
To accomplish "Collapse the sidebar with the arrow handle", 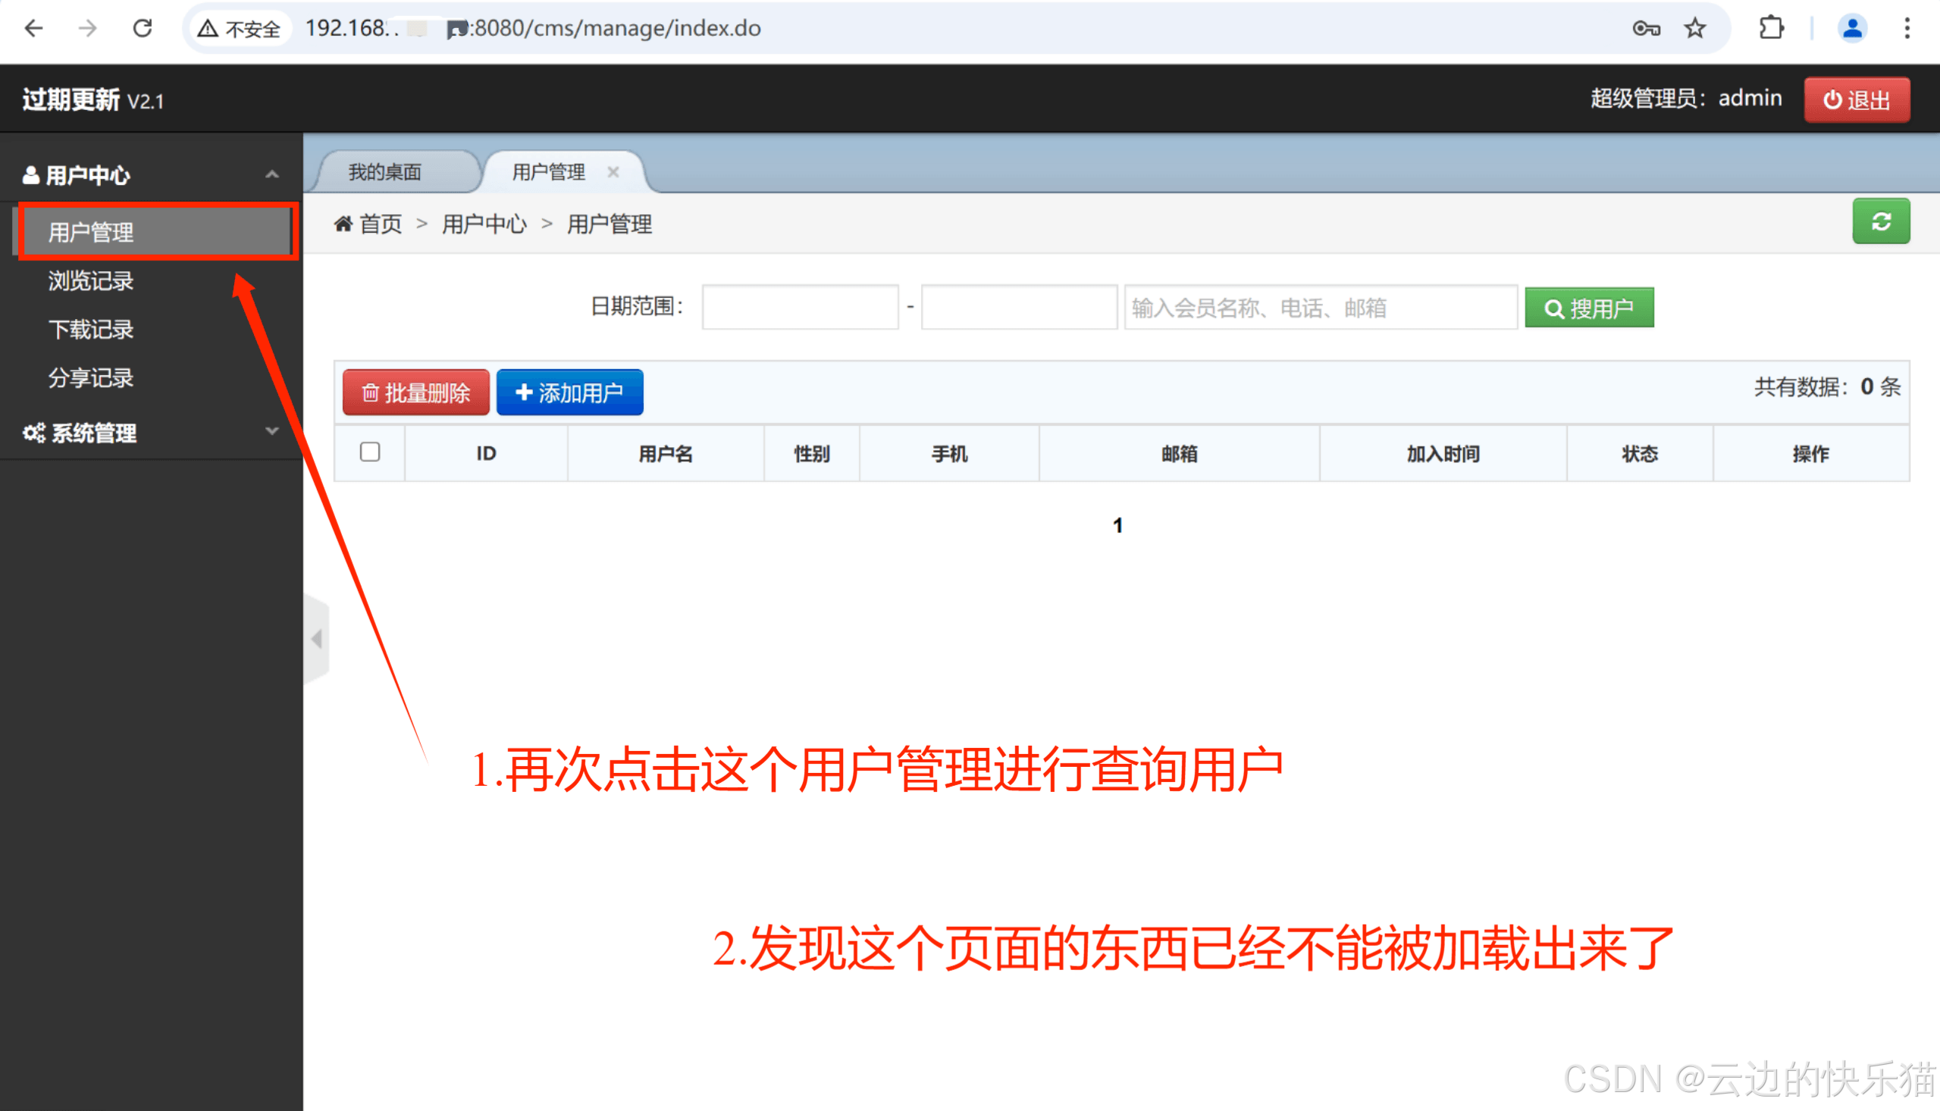I will (317, 639).
